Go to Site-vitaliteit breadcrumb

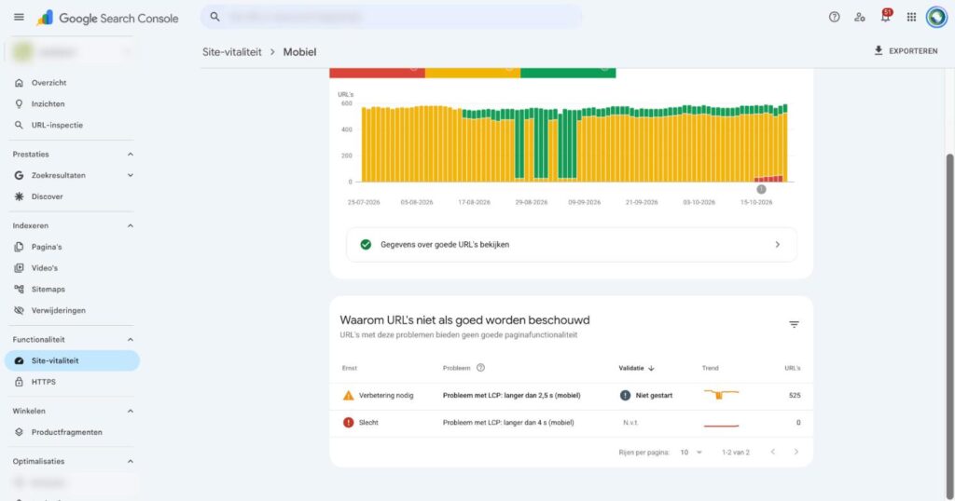tap(232, 52)
